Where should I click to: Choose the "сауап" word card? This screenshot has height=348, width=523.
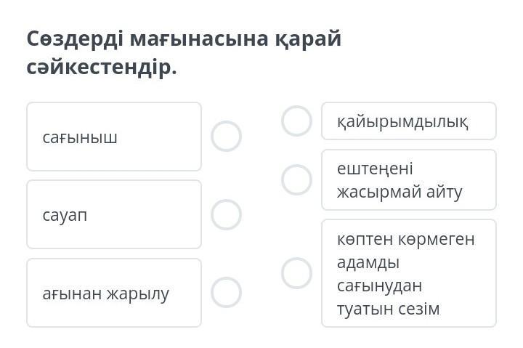(x=114, y=214)
